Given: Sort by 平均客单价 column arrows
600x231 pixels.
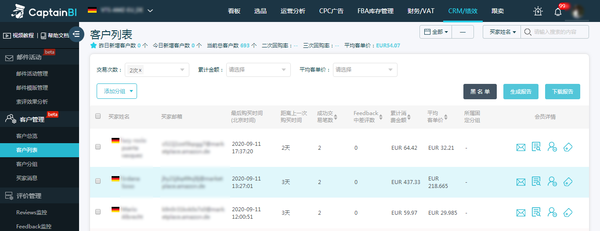Looking at the screenshot, I should click(446, 117).
